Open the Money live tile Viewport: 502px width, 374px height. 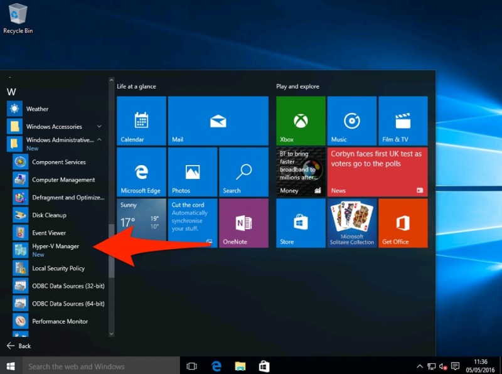click(x=301, y=172)
